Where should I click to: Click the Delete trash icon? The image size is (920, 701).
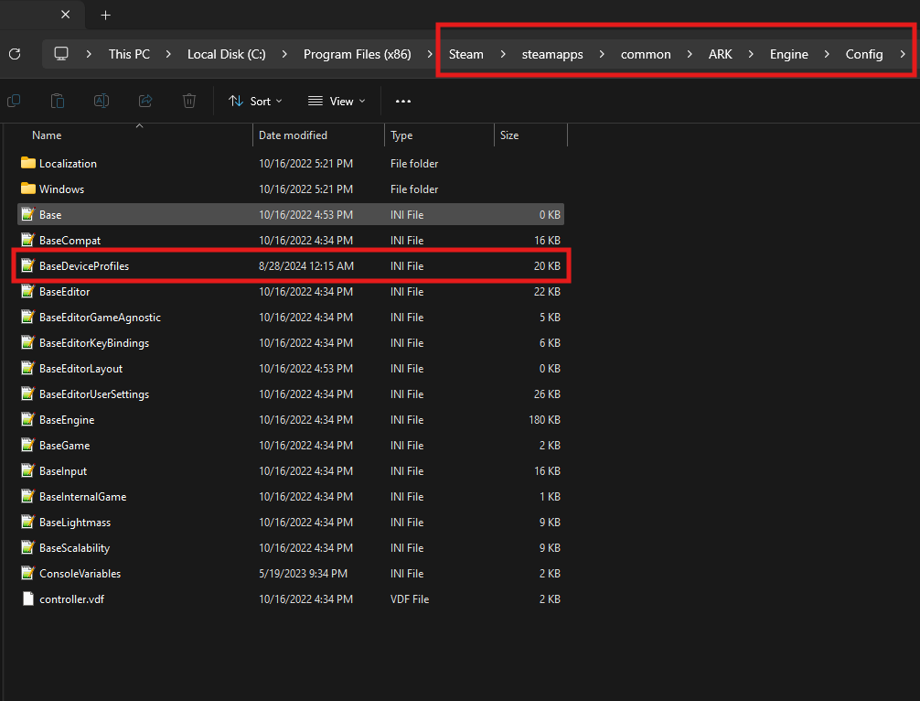tap(189, 101)
